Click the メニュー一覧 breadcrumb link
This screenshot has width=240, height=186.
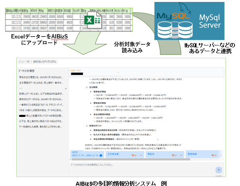24,62
